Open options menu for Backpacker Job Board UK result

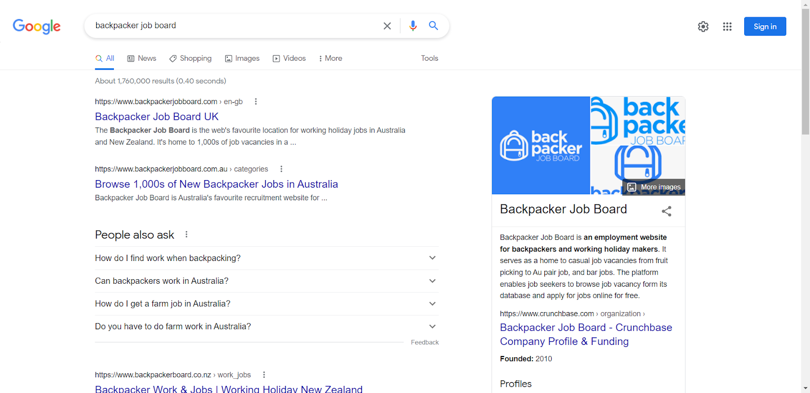pyautogui.click(x=256, y=102)
